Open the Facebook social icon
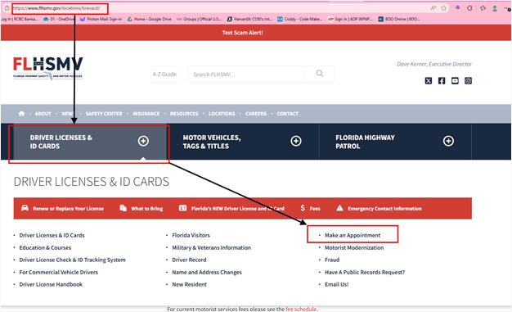The height and width of the screenshot is (312, 512). (x=442, y=80)
